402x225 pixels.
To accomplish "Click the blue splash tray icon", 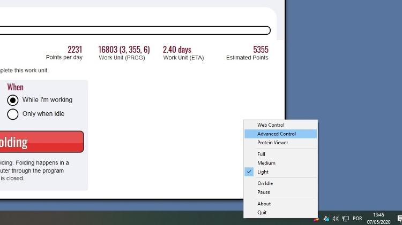I will pos(326,219).
